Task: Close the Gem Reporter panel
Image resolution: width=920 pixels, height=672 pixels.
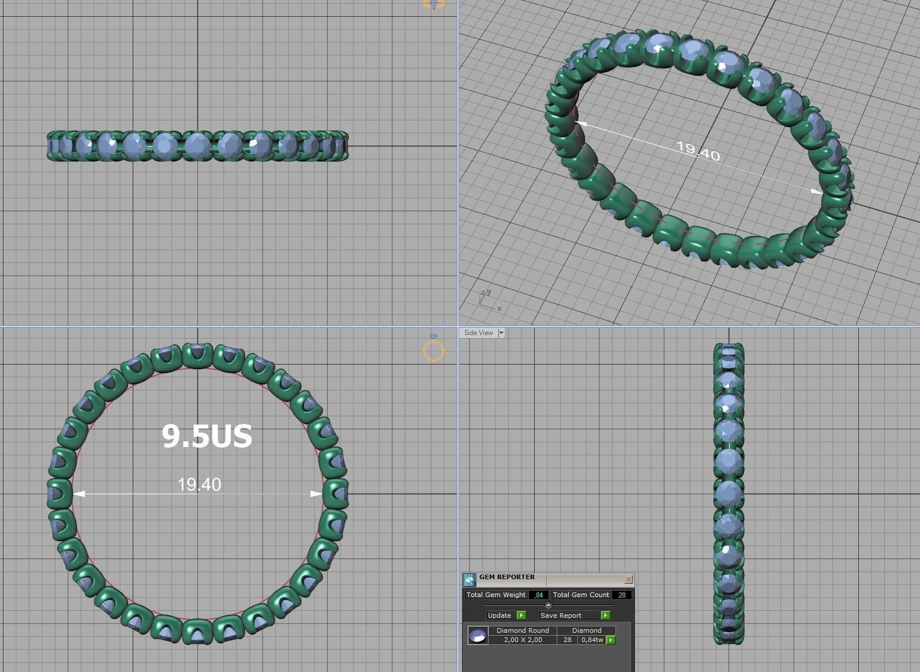Action: pyautogui.click(x=629, y=579)
